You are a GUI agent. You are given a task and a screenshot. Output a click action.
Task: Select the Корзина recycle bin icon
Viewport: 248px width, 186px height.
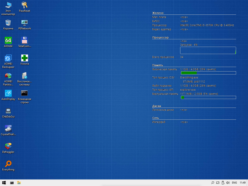[x=8, y=23]
